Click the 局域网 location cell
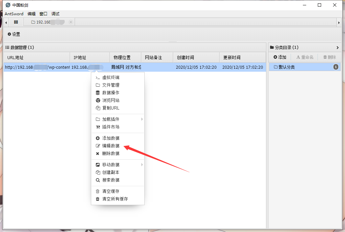 pyautogui.click(x=125, y=67)
